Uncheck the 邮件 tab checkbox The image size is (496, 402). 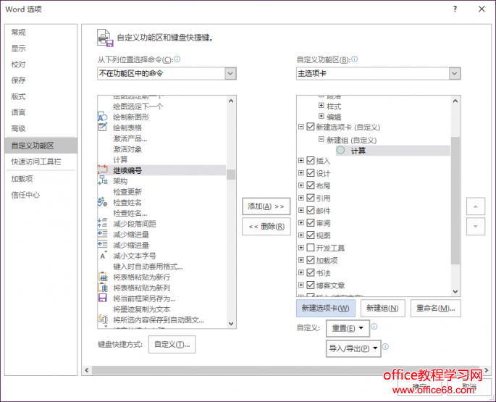pos(311,210)
